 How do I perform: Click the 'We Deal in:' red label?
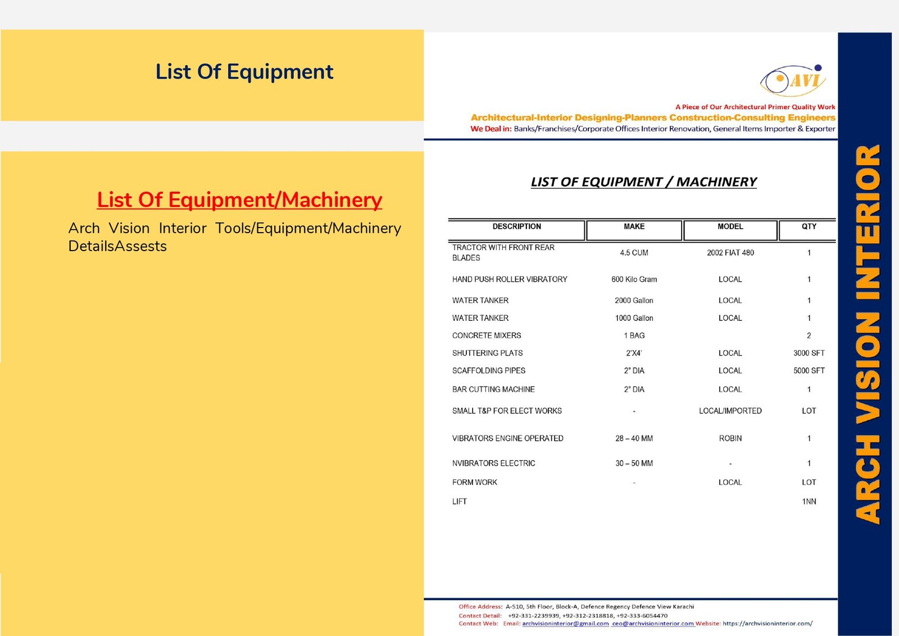point(491,129)
